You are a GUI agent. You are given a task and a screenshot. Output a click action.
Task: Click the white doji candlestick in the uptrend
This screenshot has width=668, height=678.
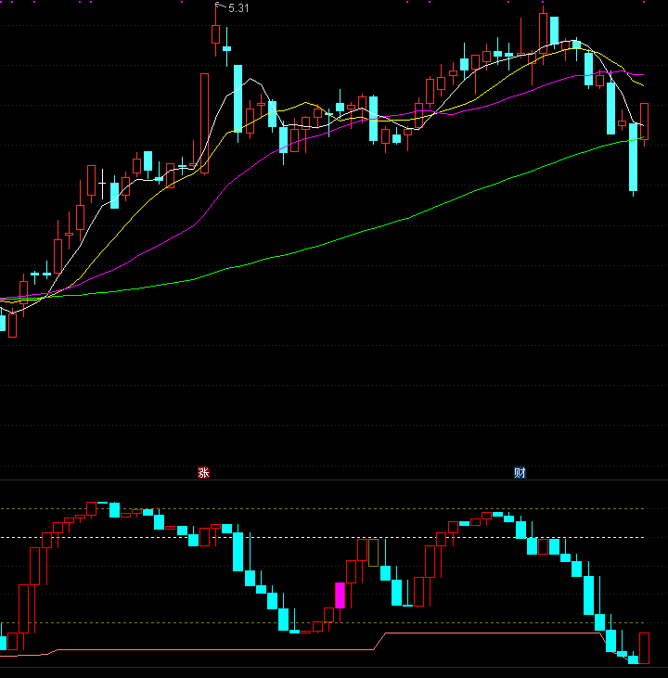[x=103, y=184]
